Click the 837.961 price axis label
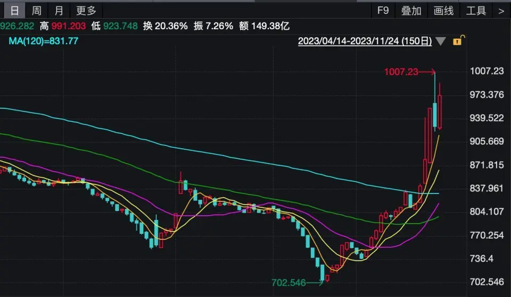This screenshot has height=297, width=511. (487, 188)
